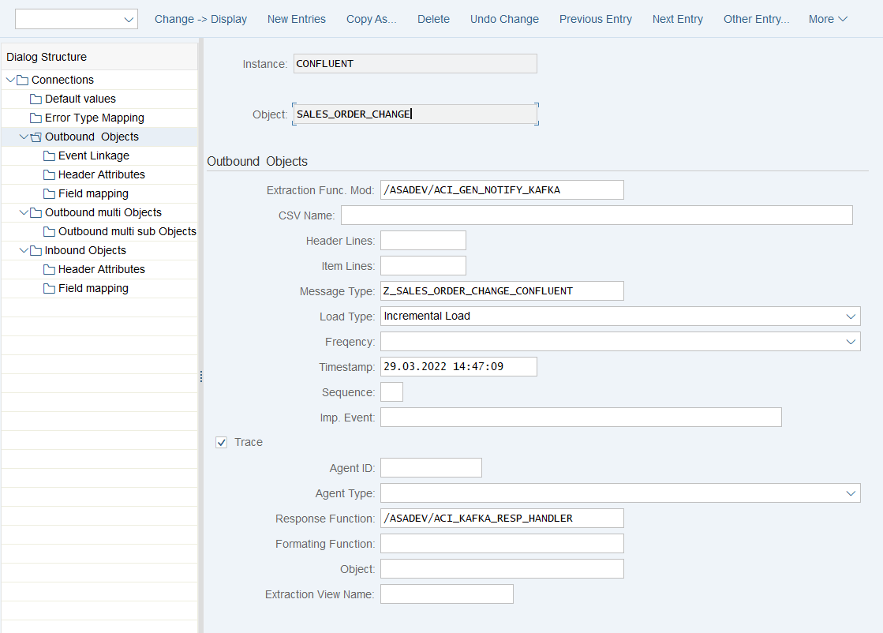The width and height of the screenshot is (883, 633).
Task: Toggle the Trace checkbox
Action: pos(221,442)
